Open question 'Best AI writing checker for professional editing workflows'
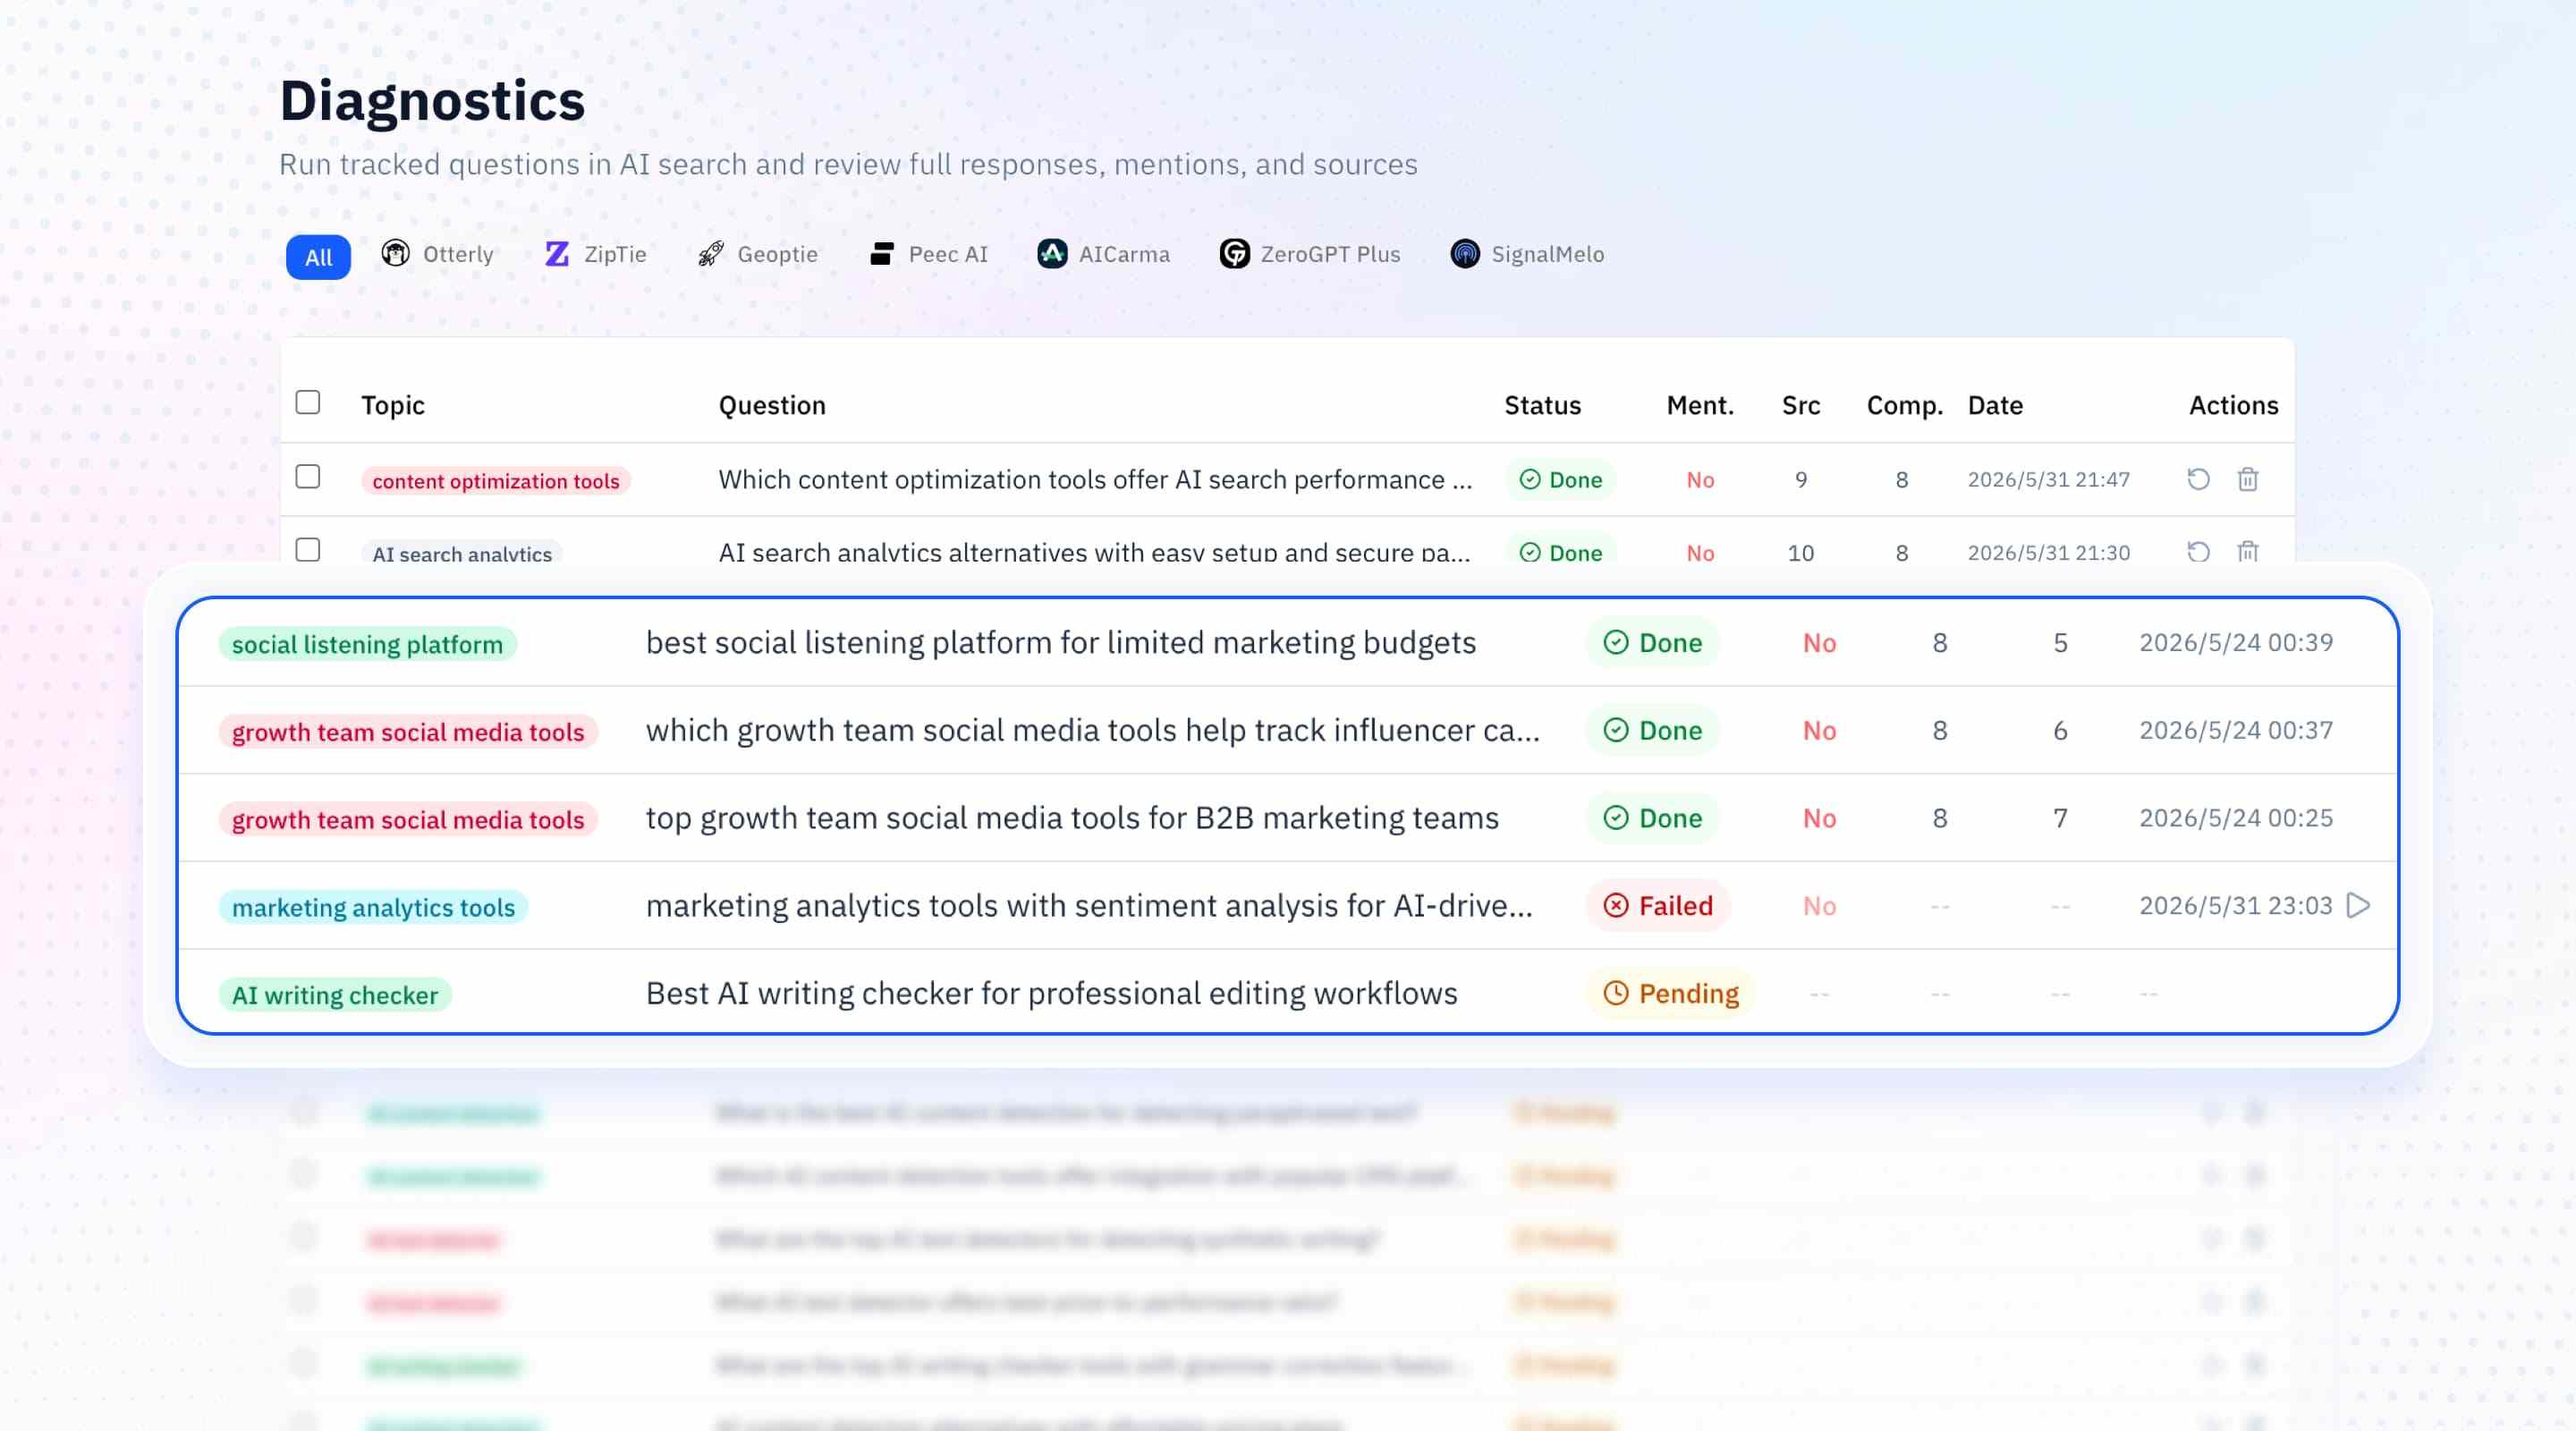The width and height of the screenshot is (2576, 1431). [1051, 993]
